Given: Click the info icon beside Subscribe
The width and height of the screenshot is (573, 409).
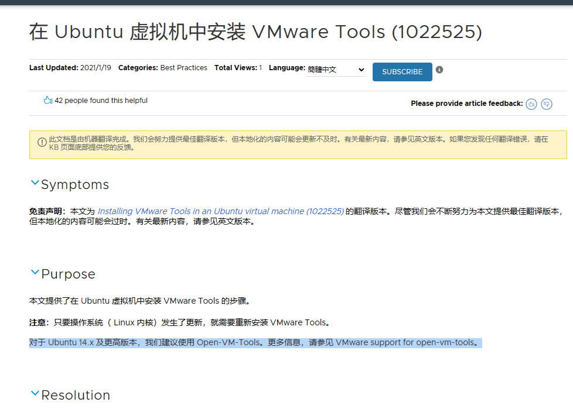Looking at the screenshot, I should pos(439,70).
